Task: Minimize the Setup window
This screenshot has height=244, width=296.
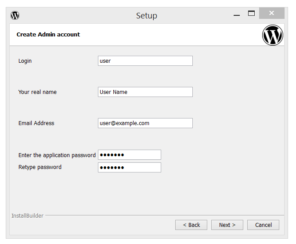Action: pyautogui.click(x=237, y=15)
